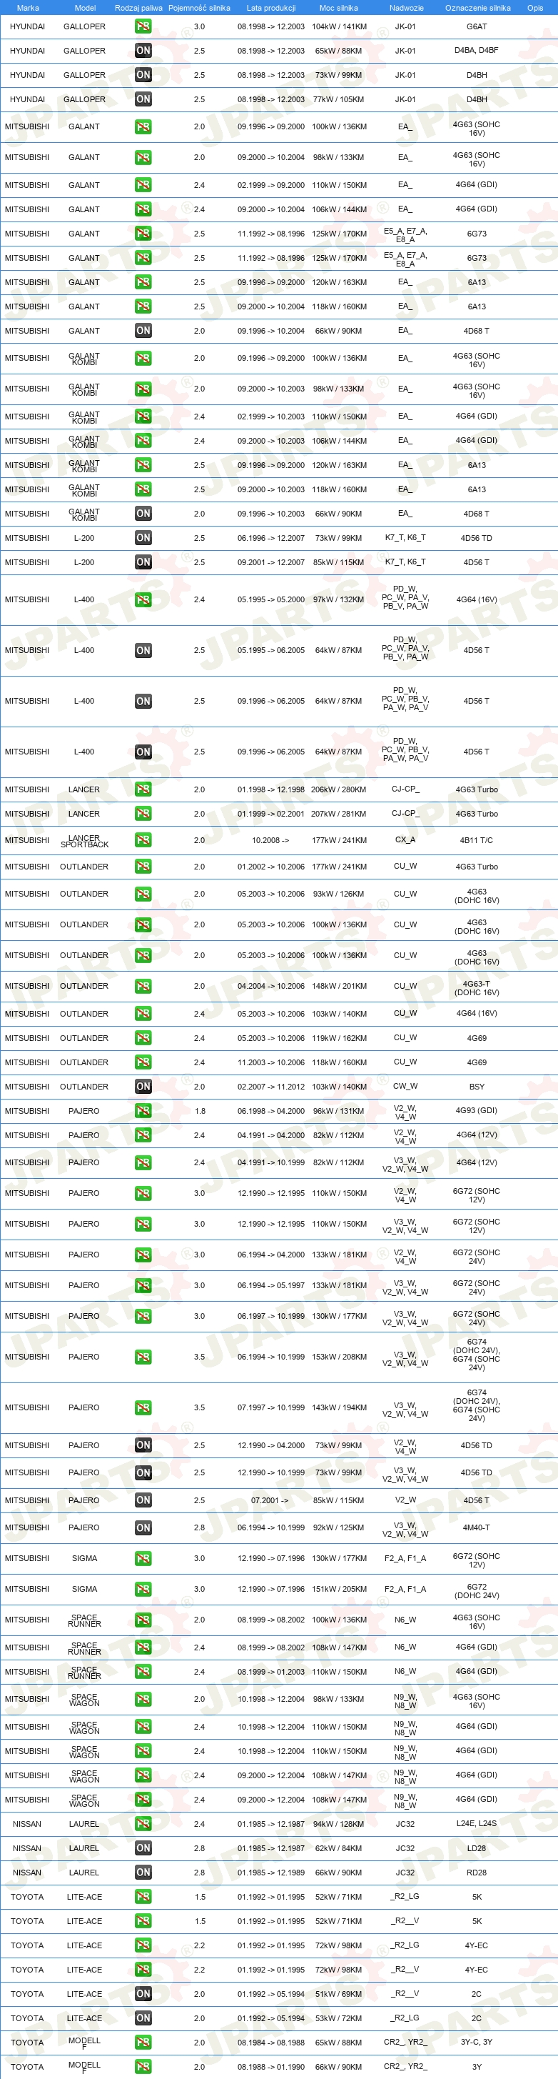Click the ON icon in the L-200 73kW/99KM row

tap(143, 537)
